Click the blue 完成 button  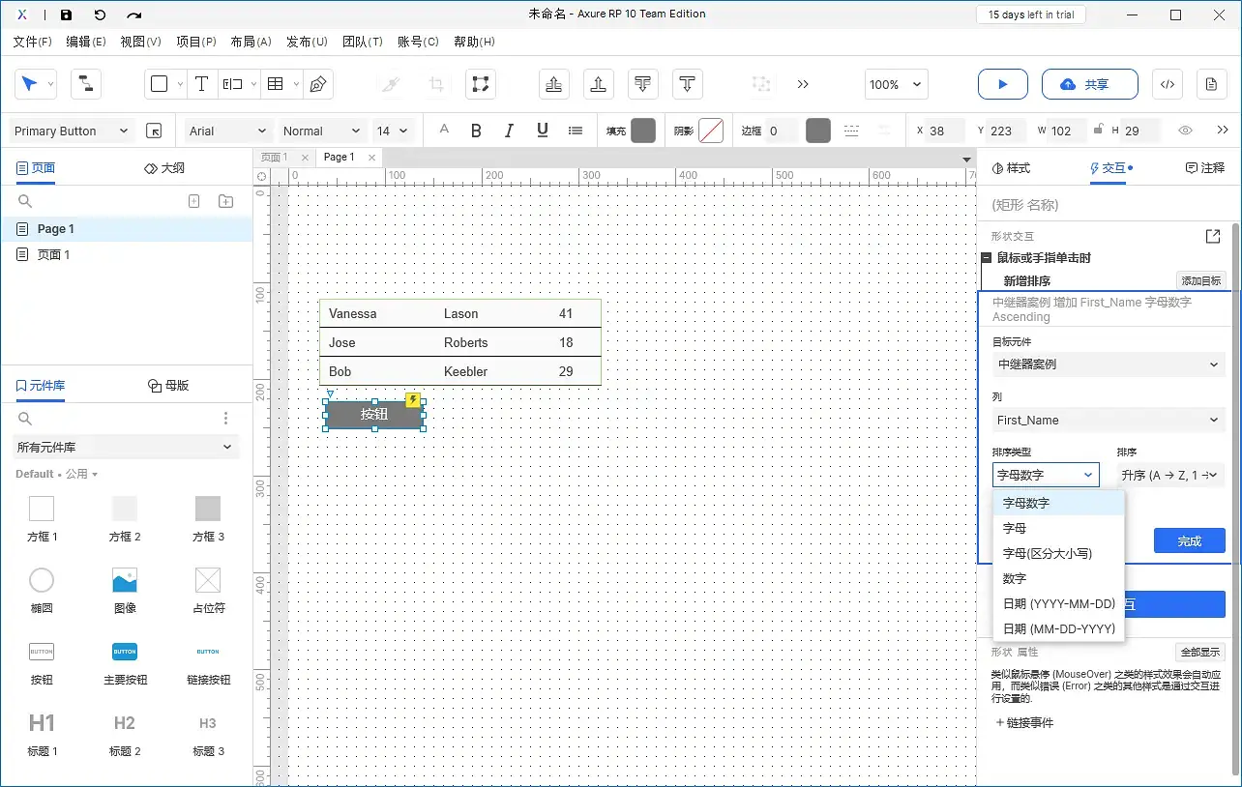[x=1189, y=540]
